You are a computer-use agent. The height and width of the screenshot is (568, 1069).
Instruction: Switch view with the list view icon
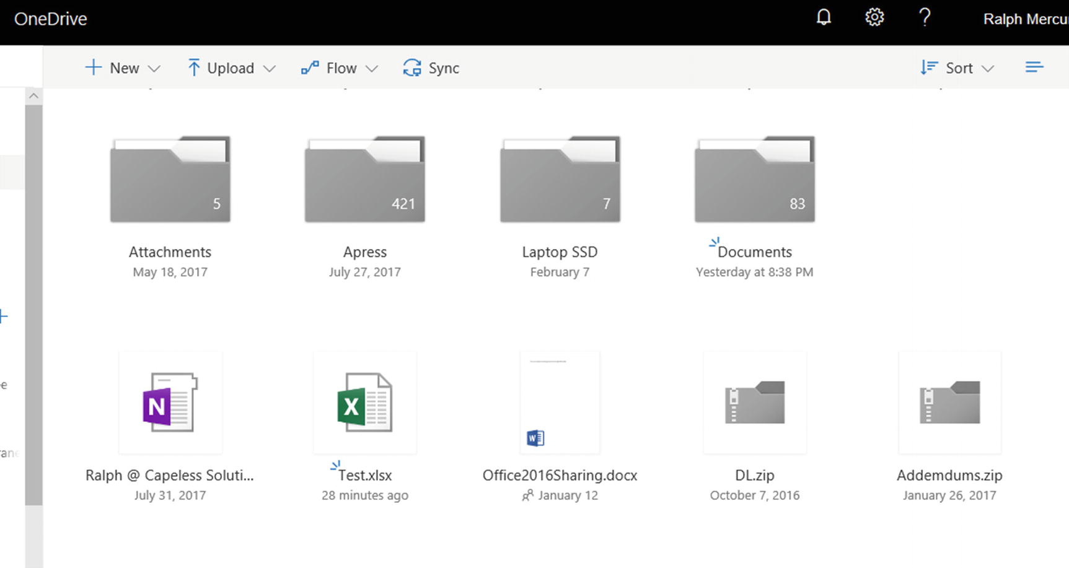coord(1034,67)
